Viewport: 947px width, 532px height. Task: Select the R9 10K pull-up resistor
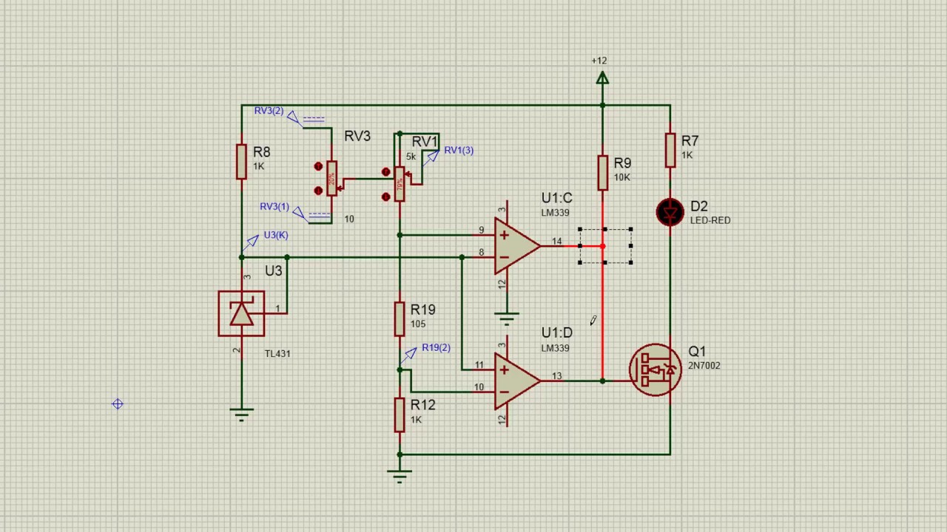[x=602, y=172]
